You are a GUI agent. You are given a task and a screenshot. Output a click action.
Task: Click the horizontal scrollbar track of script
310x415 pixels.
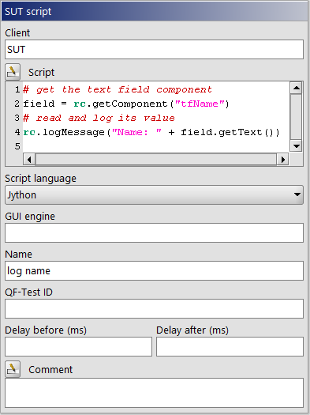[156, 160]
